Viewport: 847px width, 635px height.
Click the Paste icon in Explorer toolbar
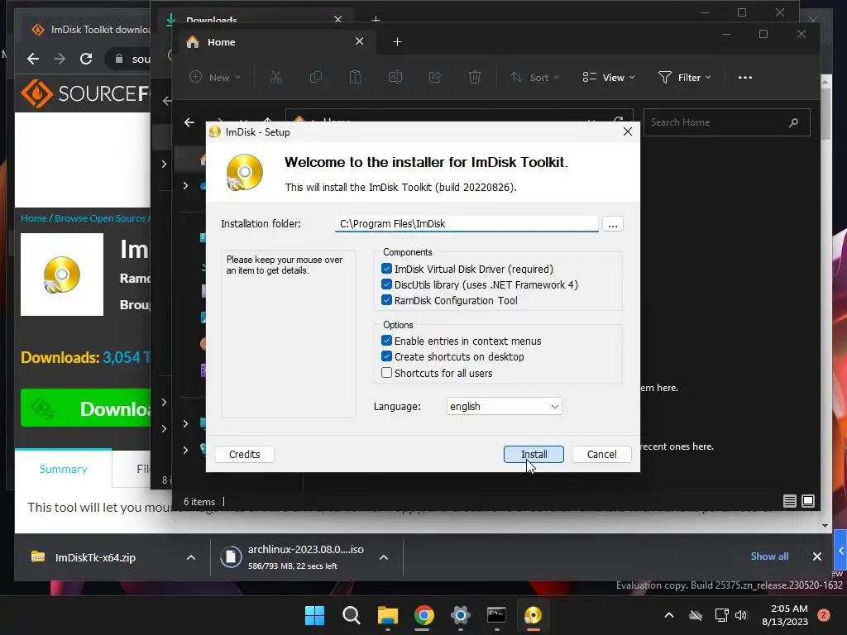pyautogui.click(x=356, y=77)
